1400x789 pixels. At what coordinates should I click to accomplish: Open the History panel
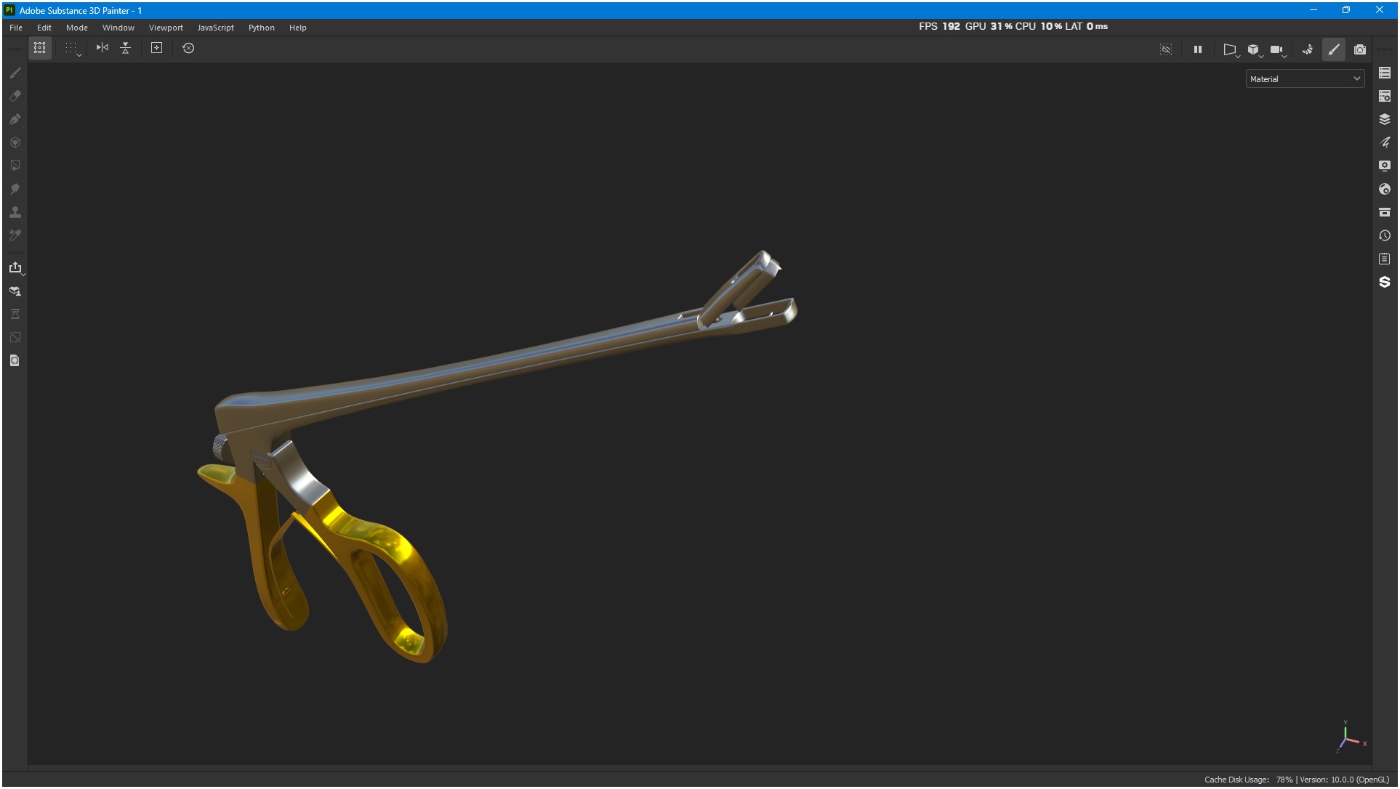pos(1385,235)
